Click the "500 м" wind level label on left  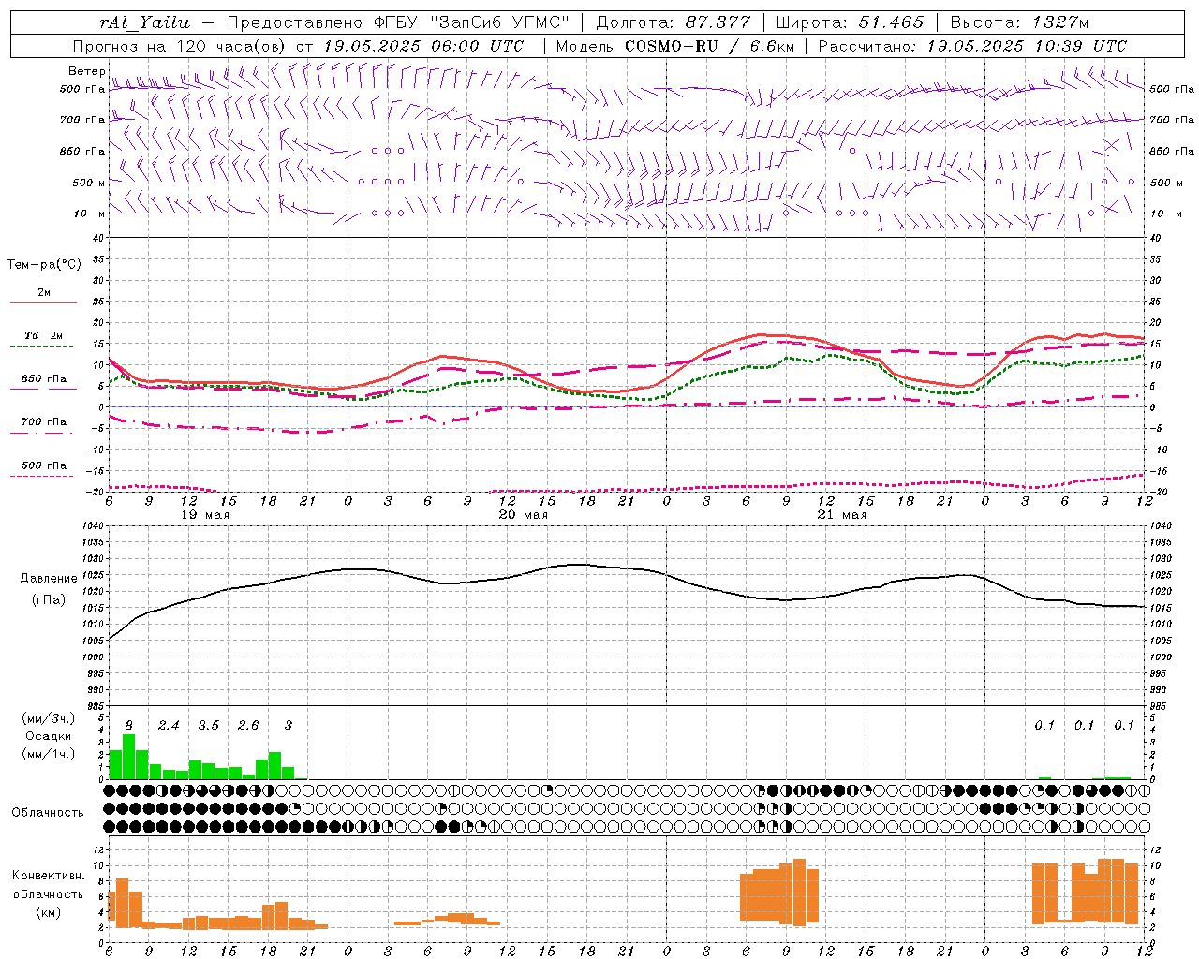[89, 183]
